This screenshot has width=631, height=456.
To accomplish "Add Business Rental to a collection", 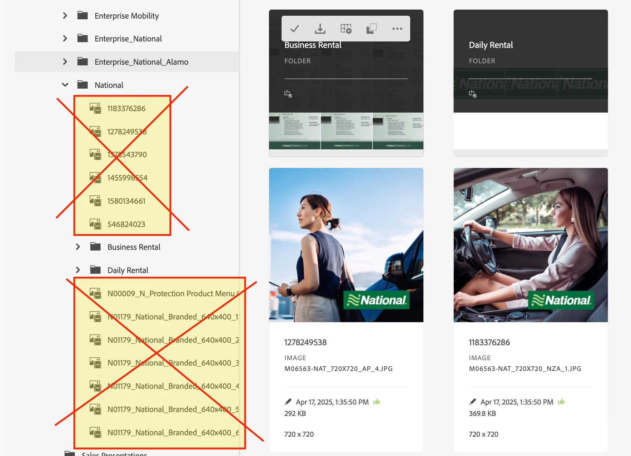I will [346, 29].
